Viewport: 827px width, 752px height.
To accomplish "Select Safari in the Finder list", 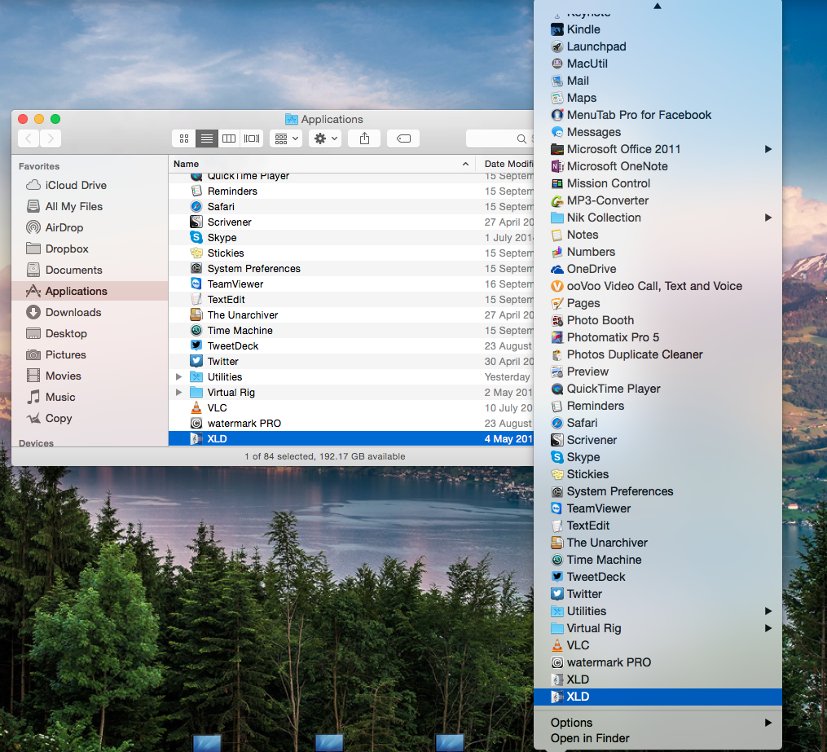I will (x=350, y=207).
